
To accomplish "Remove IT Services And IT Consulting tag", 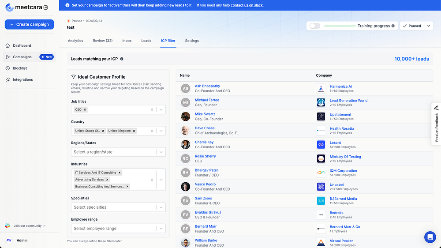I will click(120, 173).
